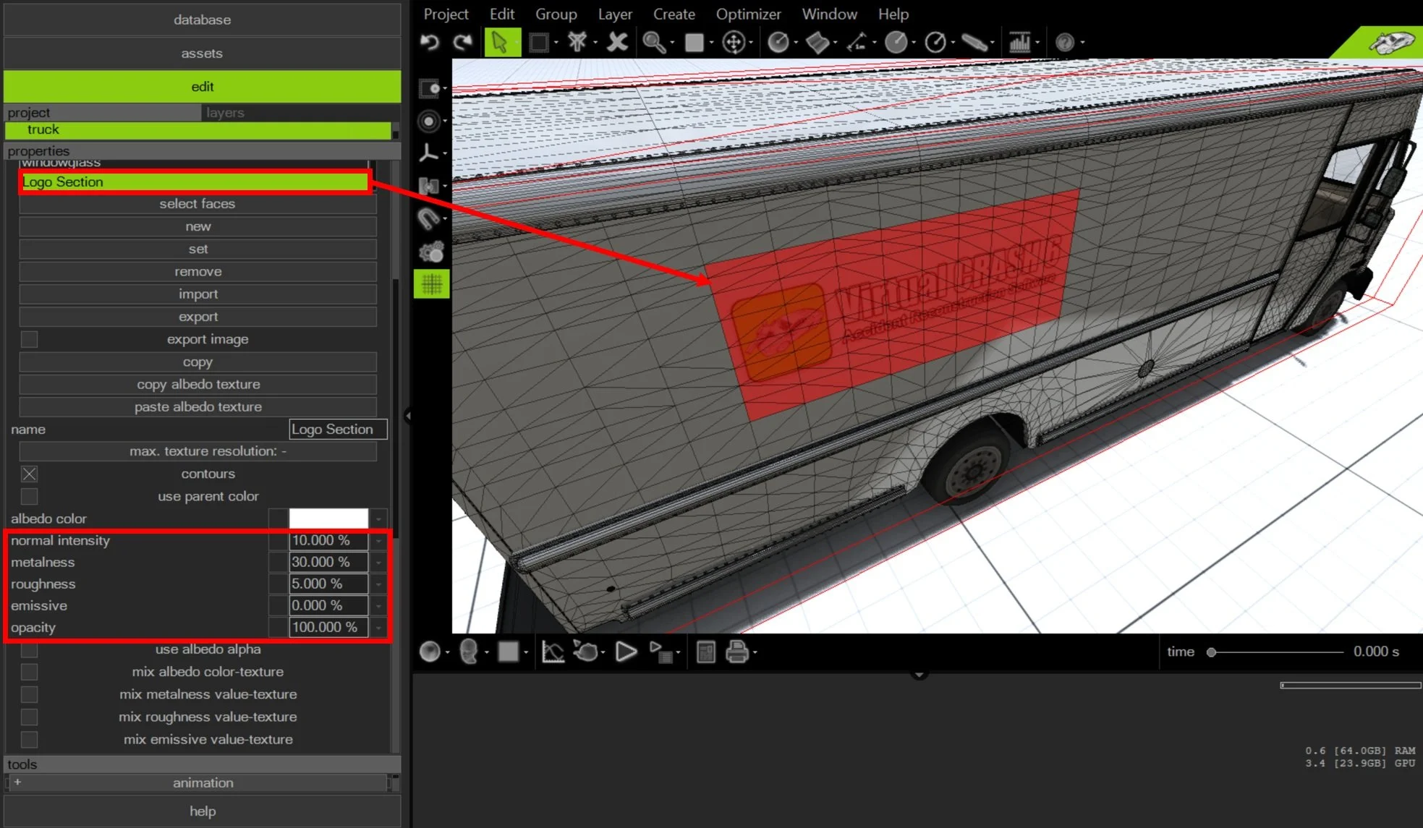
Task: Click the undo arrow icon
Action: pos(430,43)
